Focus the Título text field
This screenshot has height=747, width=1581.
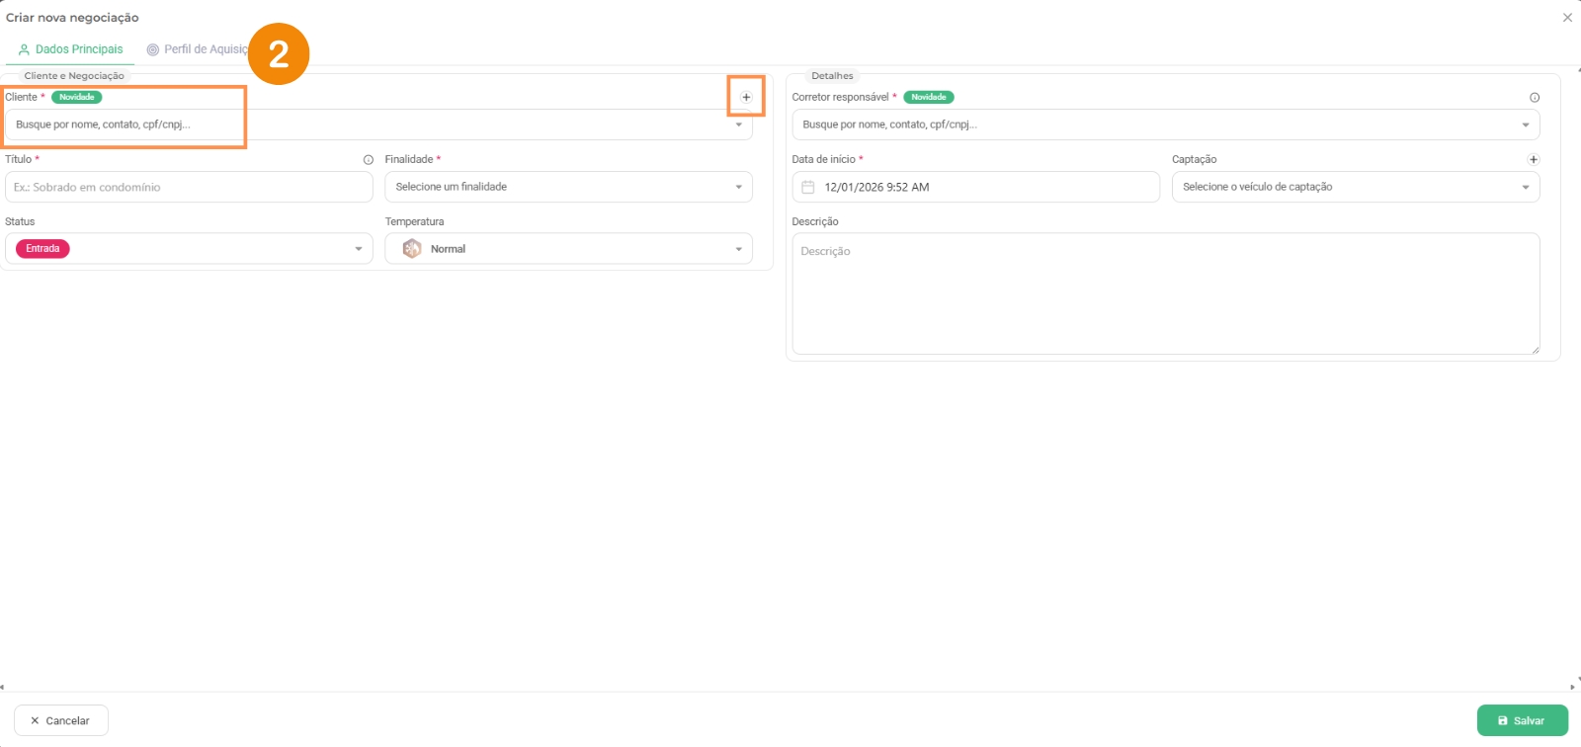[189, 187]
